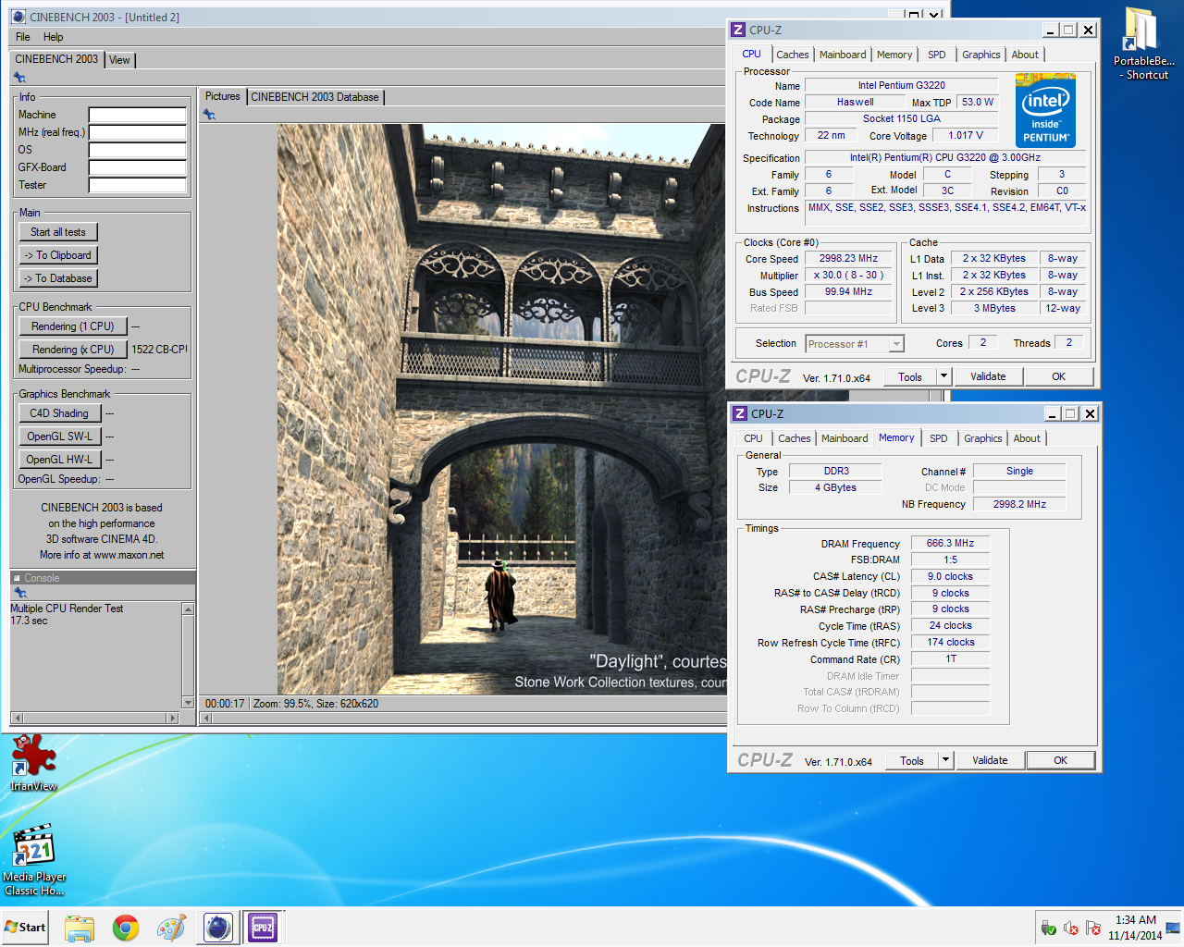Open Paint from the taskbar

171,928
